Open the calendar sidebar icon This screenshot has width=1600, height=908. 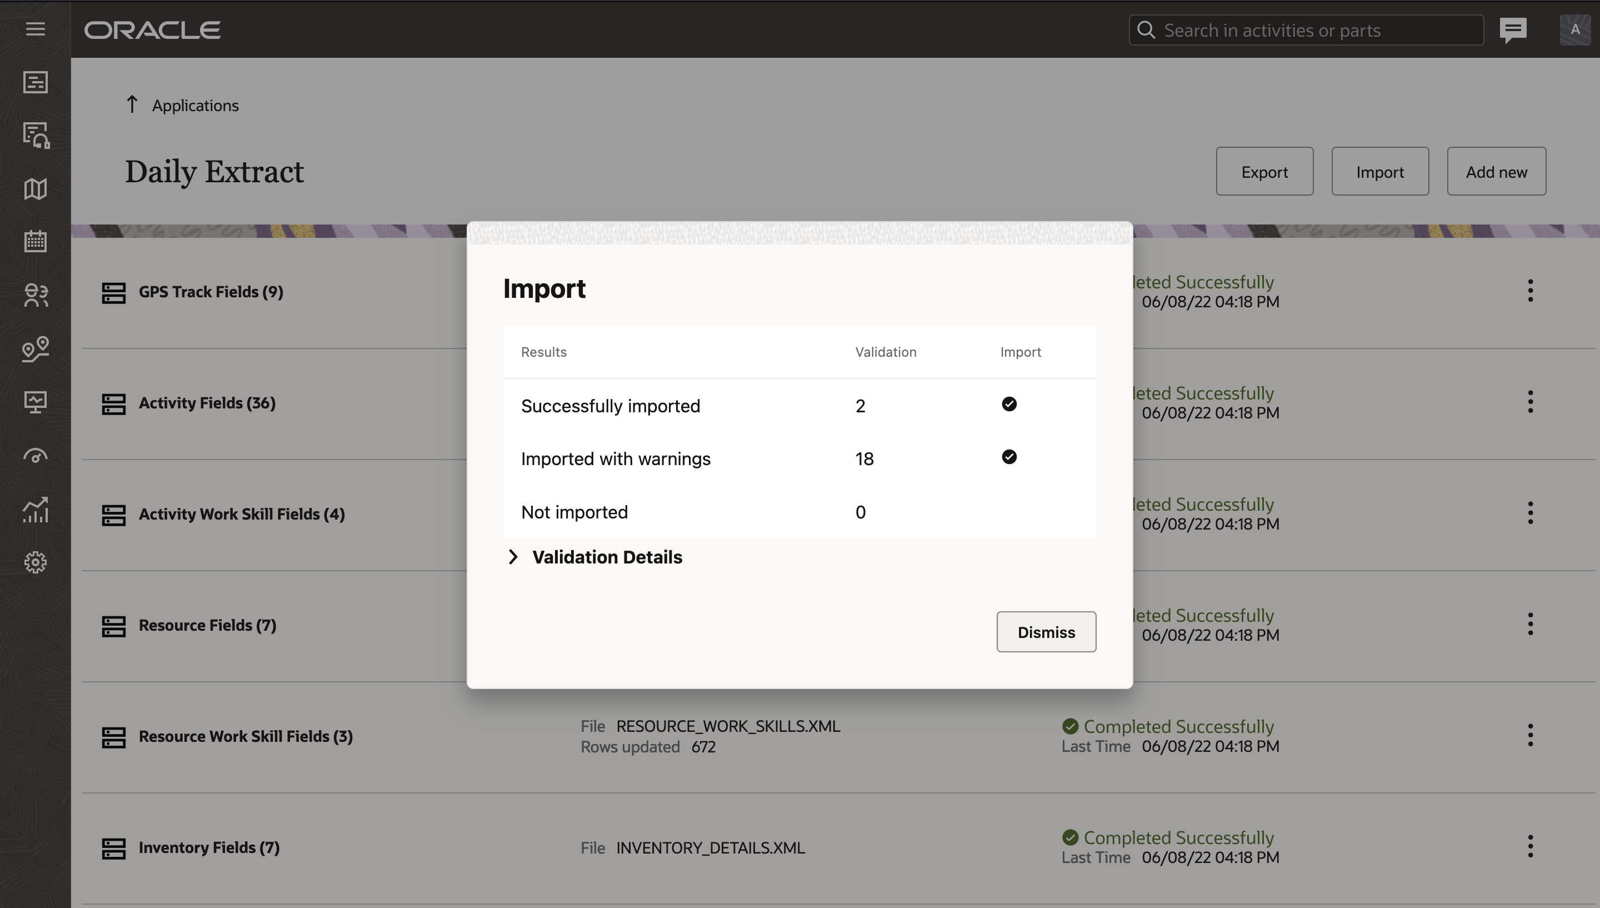(36, 241)
